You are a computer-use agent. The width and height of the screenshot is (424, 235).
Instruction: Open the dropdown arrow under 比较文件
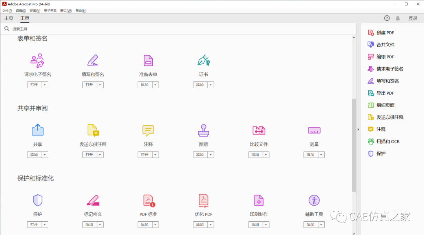(266, 155)
